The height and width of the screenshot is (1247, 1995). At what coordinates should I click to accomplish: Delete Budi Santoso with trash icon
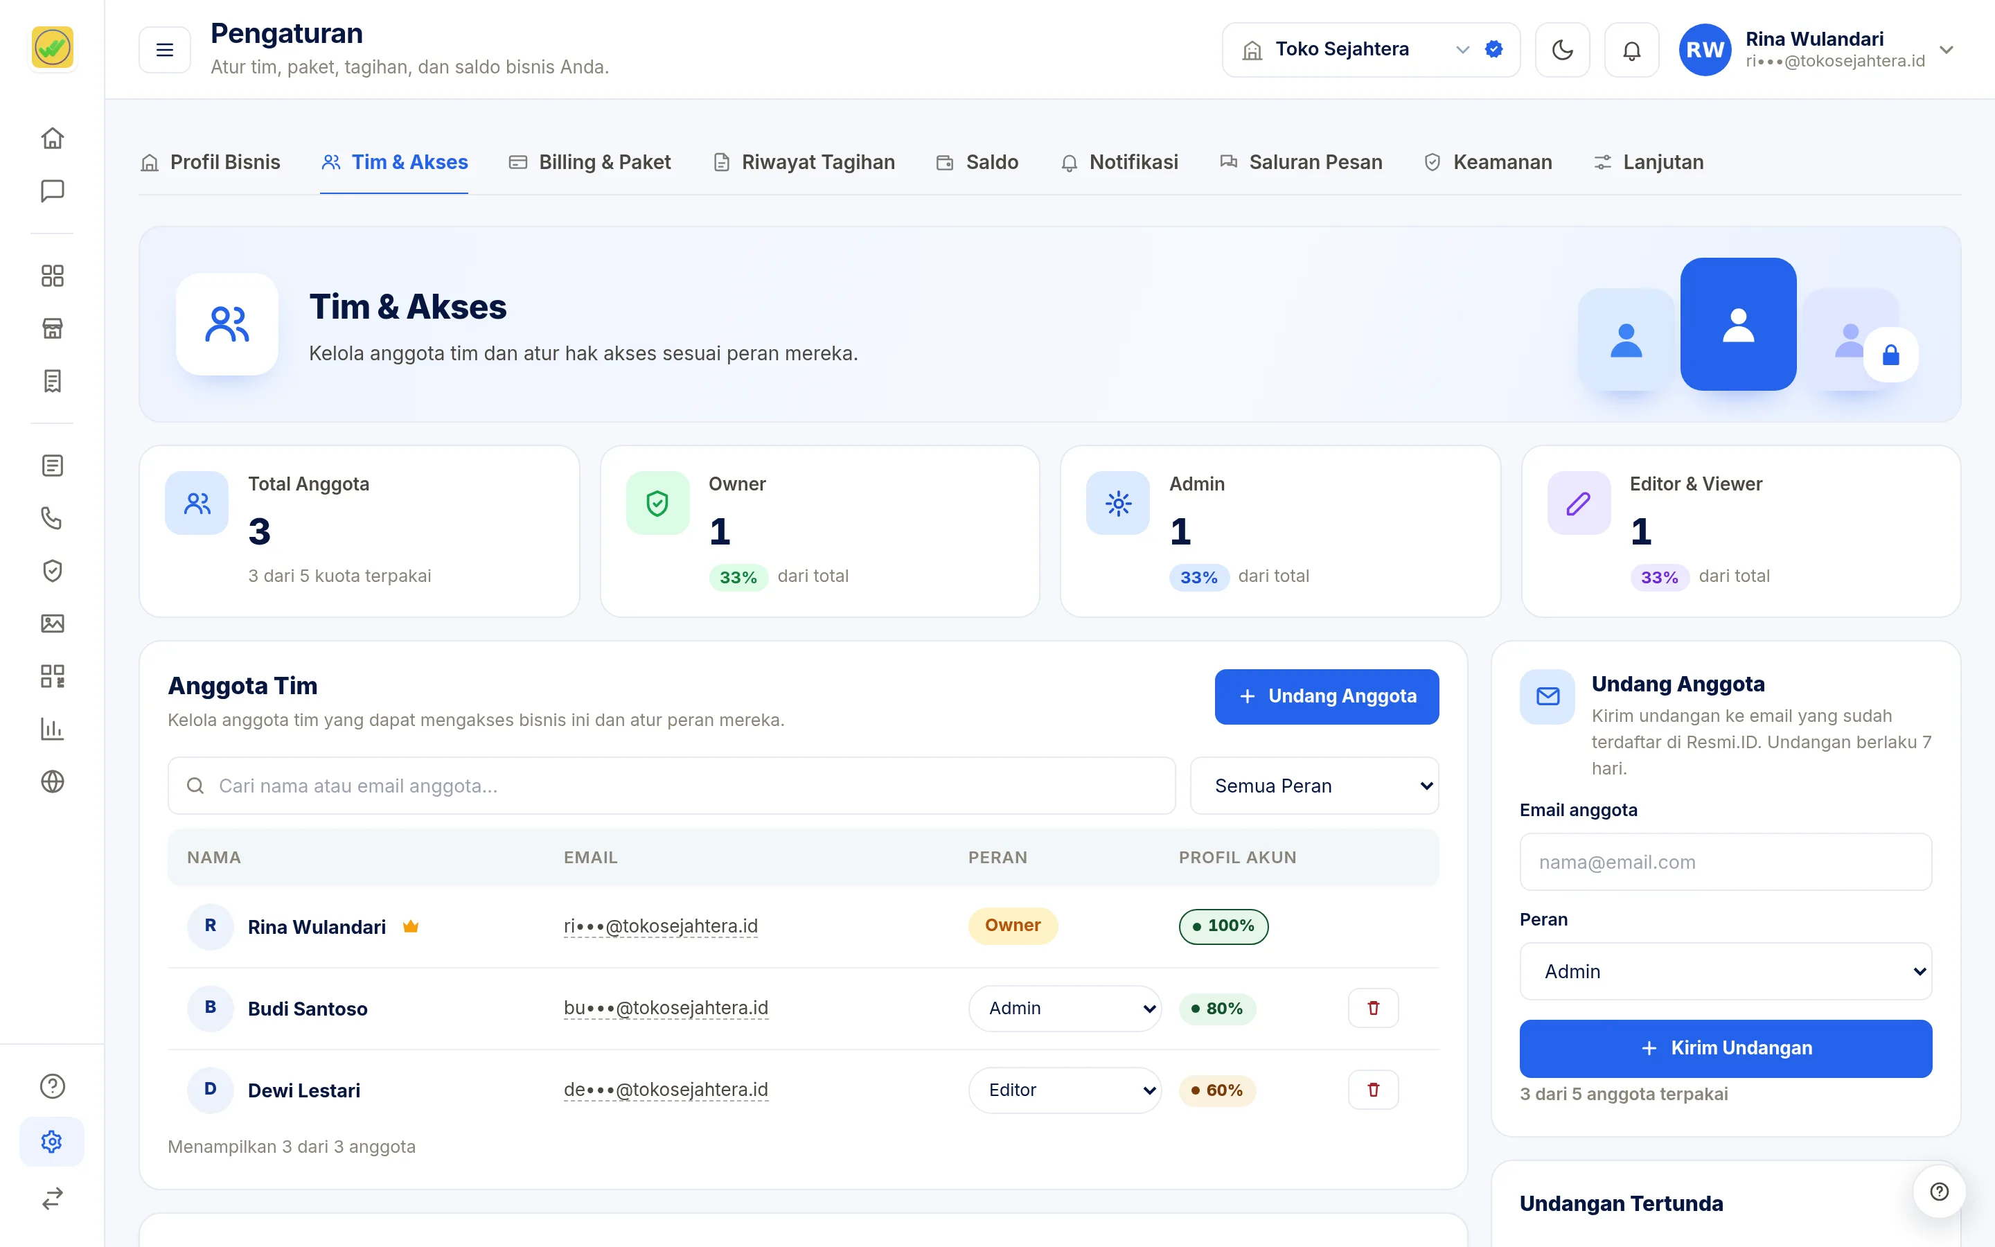click(x=1372, y=1008)
